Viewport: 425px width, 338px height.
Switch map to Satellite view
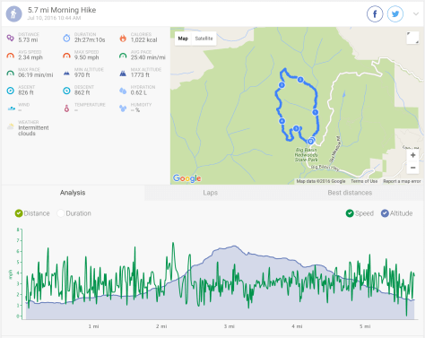pyautogui.click(x=204, y=39)
